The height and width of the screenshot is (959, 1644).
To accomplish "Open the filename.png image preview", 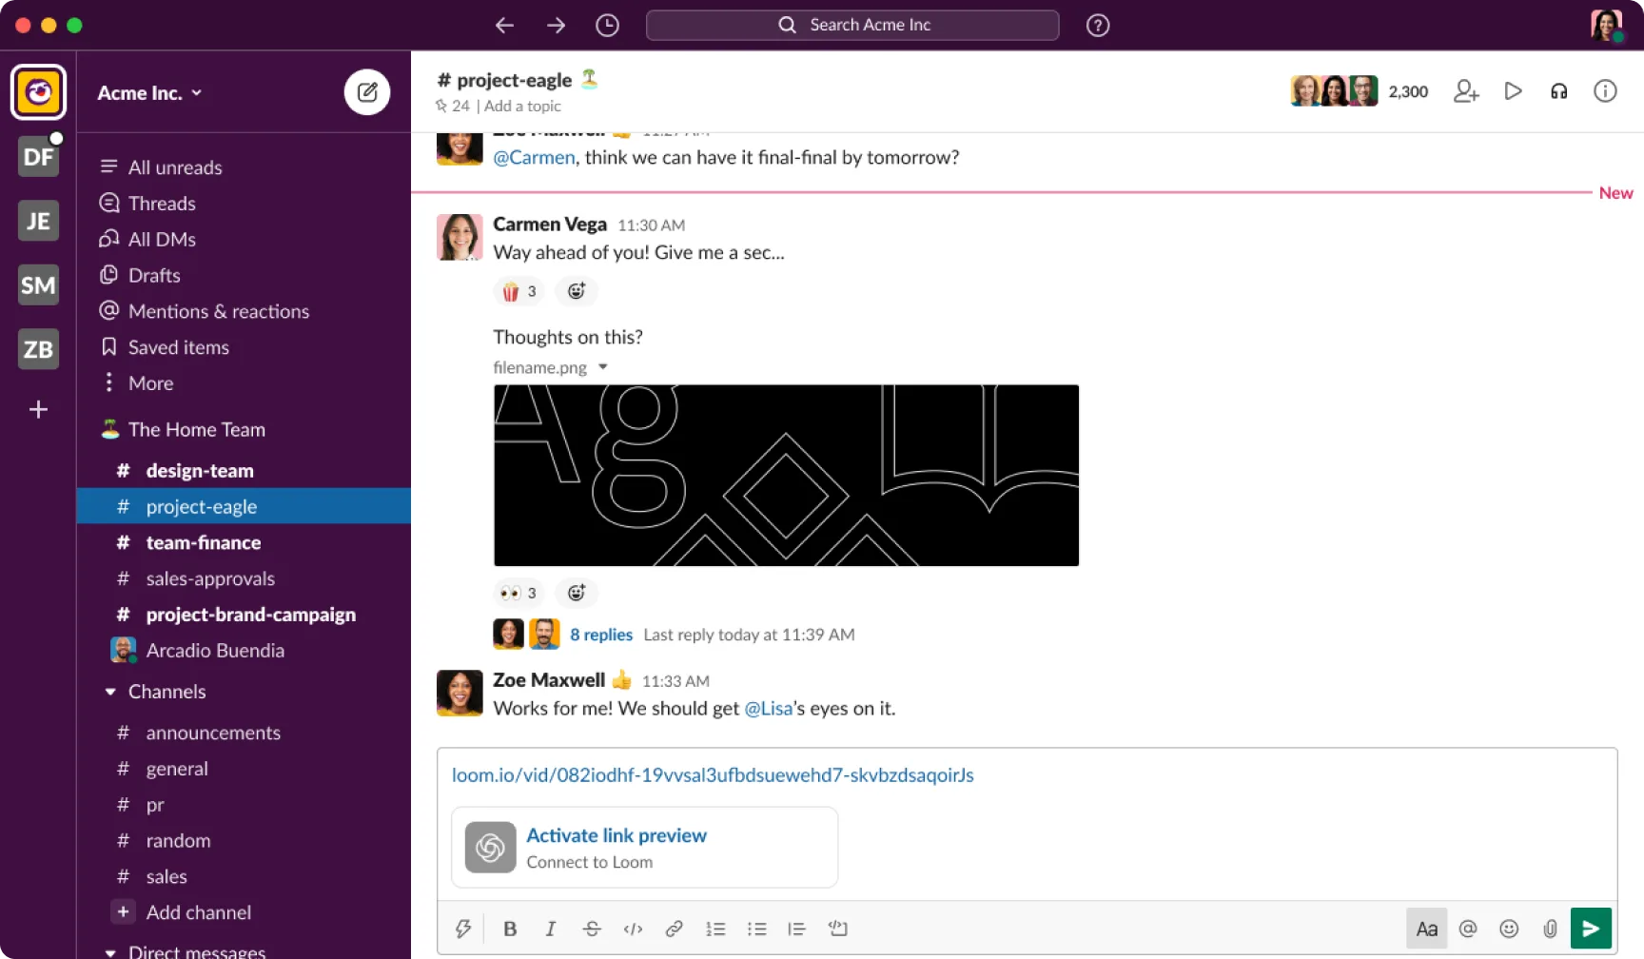I will [x=786, y=476].
